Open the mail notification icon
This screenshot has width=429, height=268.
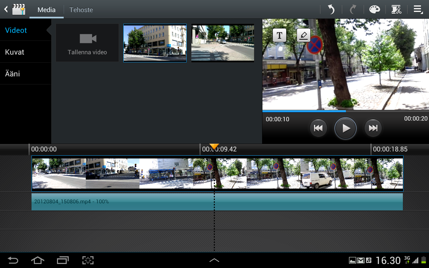361,260
